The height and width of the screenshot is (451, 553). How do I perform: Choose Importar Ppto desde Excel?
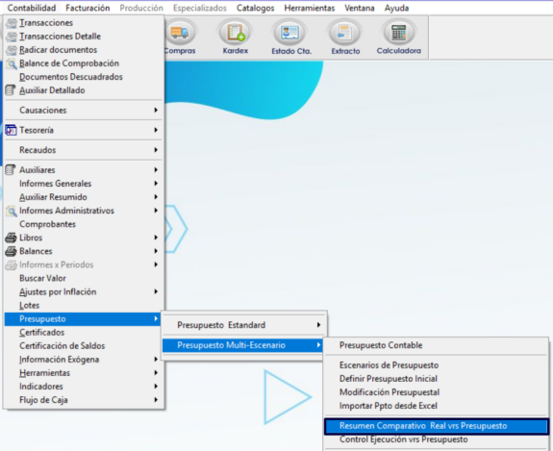[x=389, y=406]
